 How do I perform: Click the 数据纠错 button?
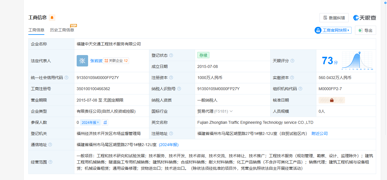(334, 18)
